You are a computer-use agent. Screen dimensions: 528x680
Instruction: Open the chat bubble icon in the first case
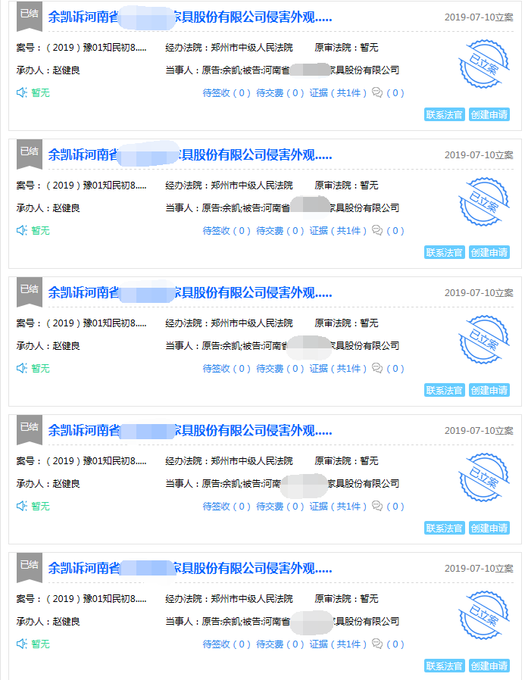coord(377,92)
